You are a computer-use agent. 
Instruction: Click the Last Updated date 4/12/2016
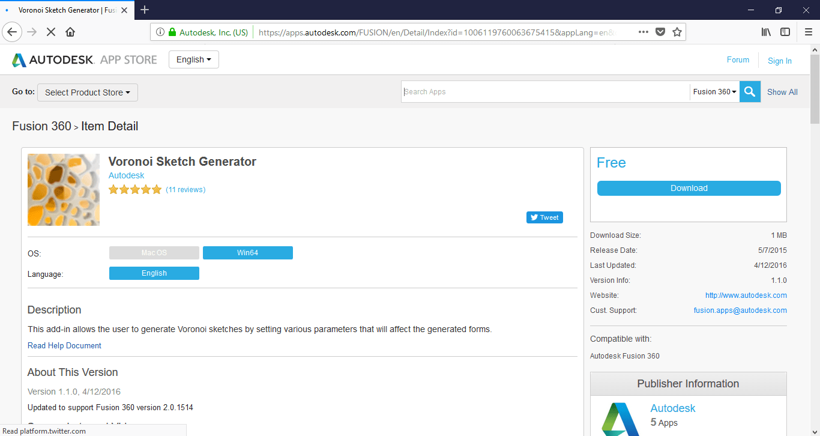tap(770, 265)
